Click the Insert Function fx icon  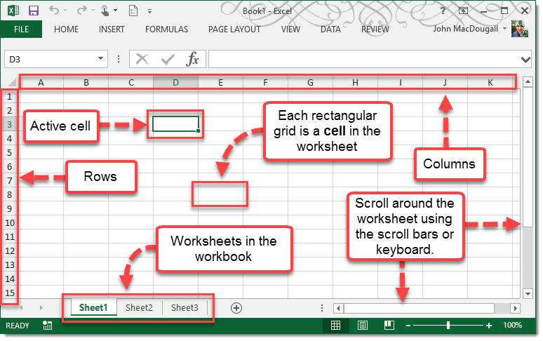click(x=192, y=59)
